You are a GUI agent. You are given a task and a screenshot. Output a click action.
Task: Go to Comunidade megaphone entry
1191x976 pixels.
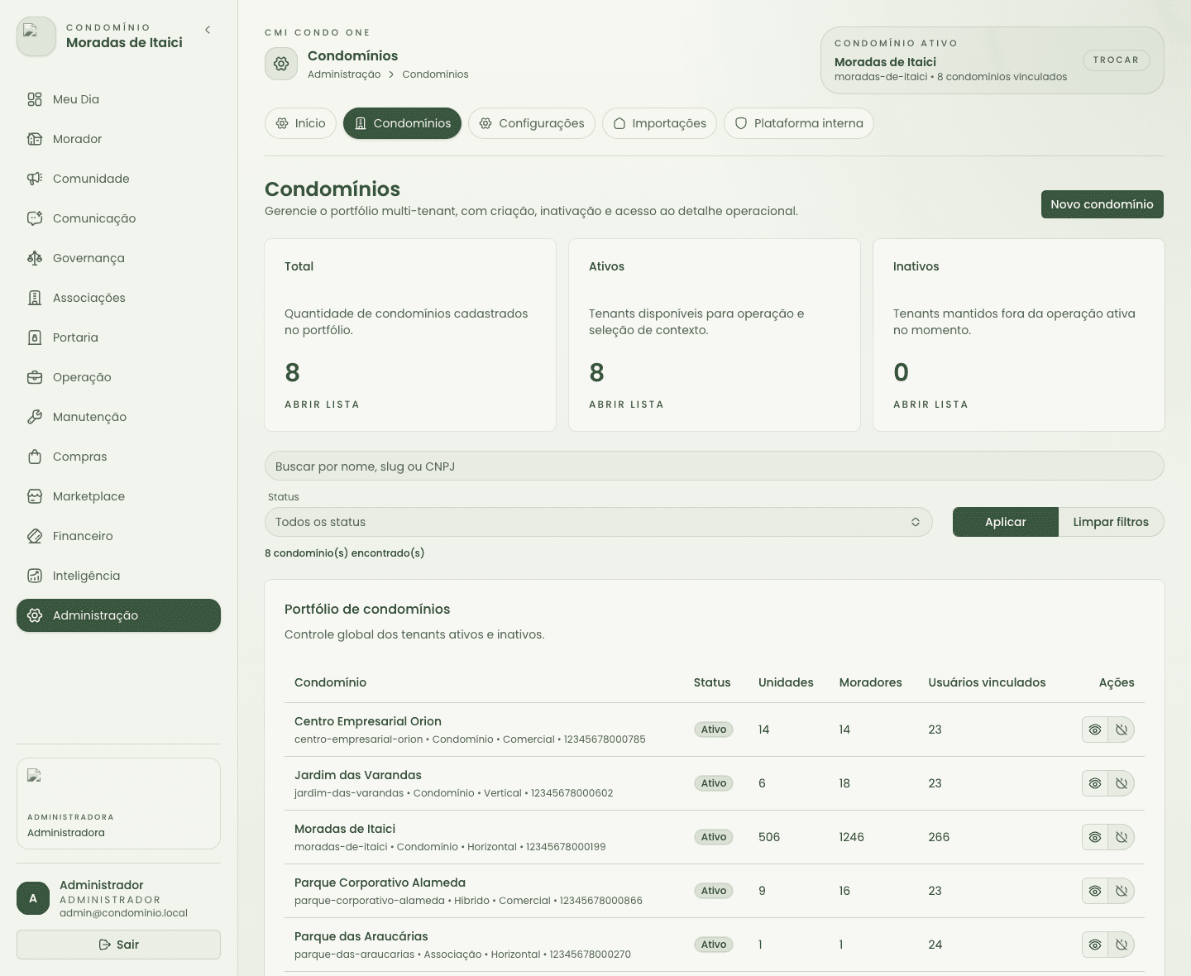point(118,179)
